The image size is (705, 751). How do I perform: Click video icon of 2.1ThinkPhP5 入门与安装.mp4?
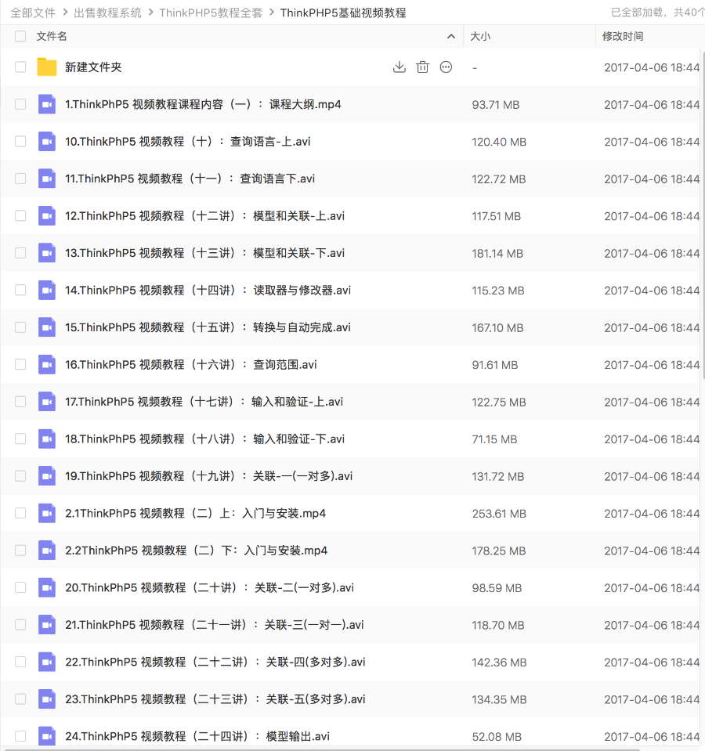47,513
